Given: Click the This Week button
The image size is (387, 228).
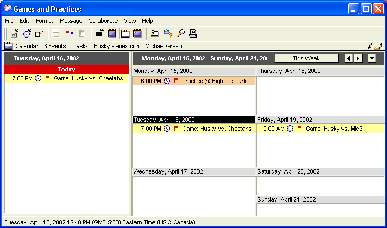Looking at the screenshot, I should tap(306, 58).
